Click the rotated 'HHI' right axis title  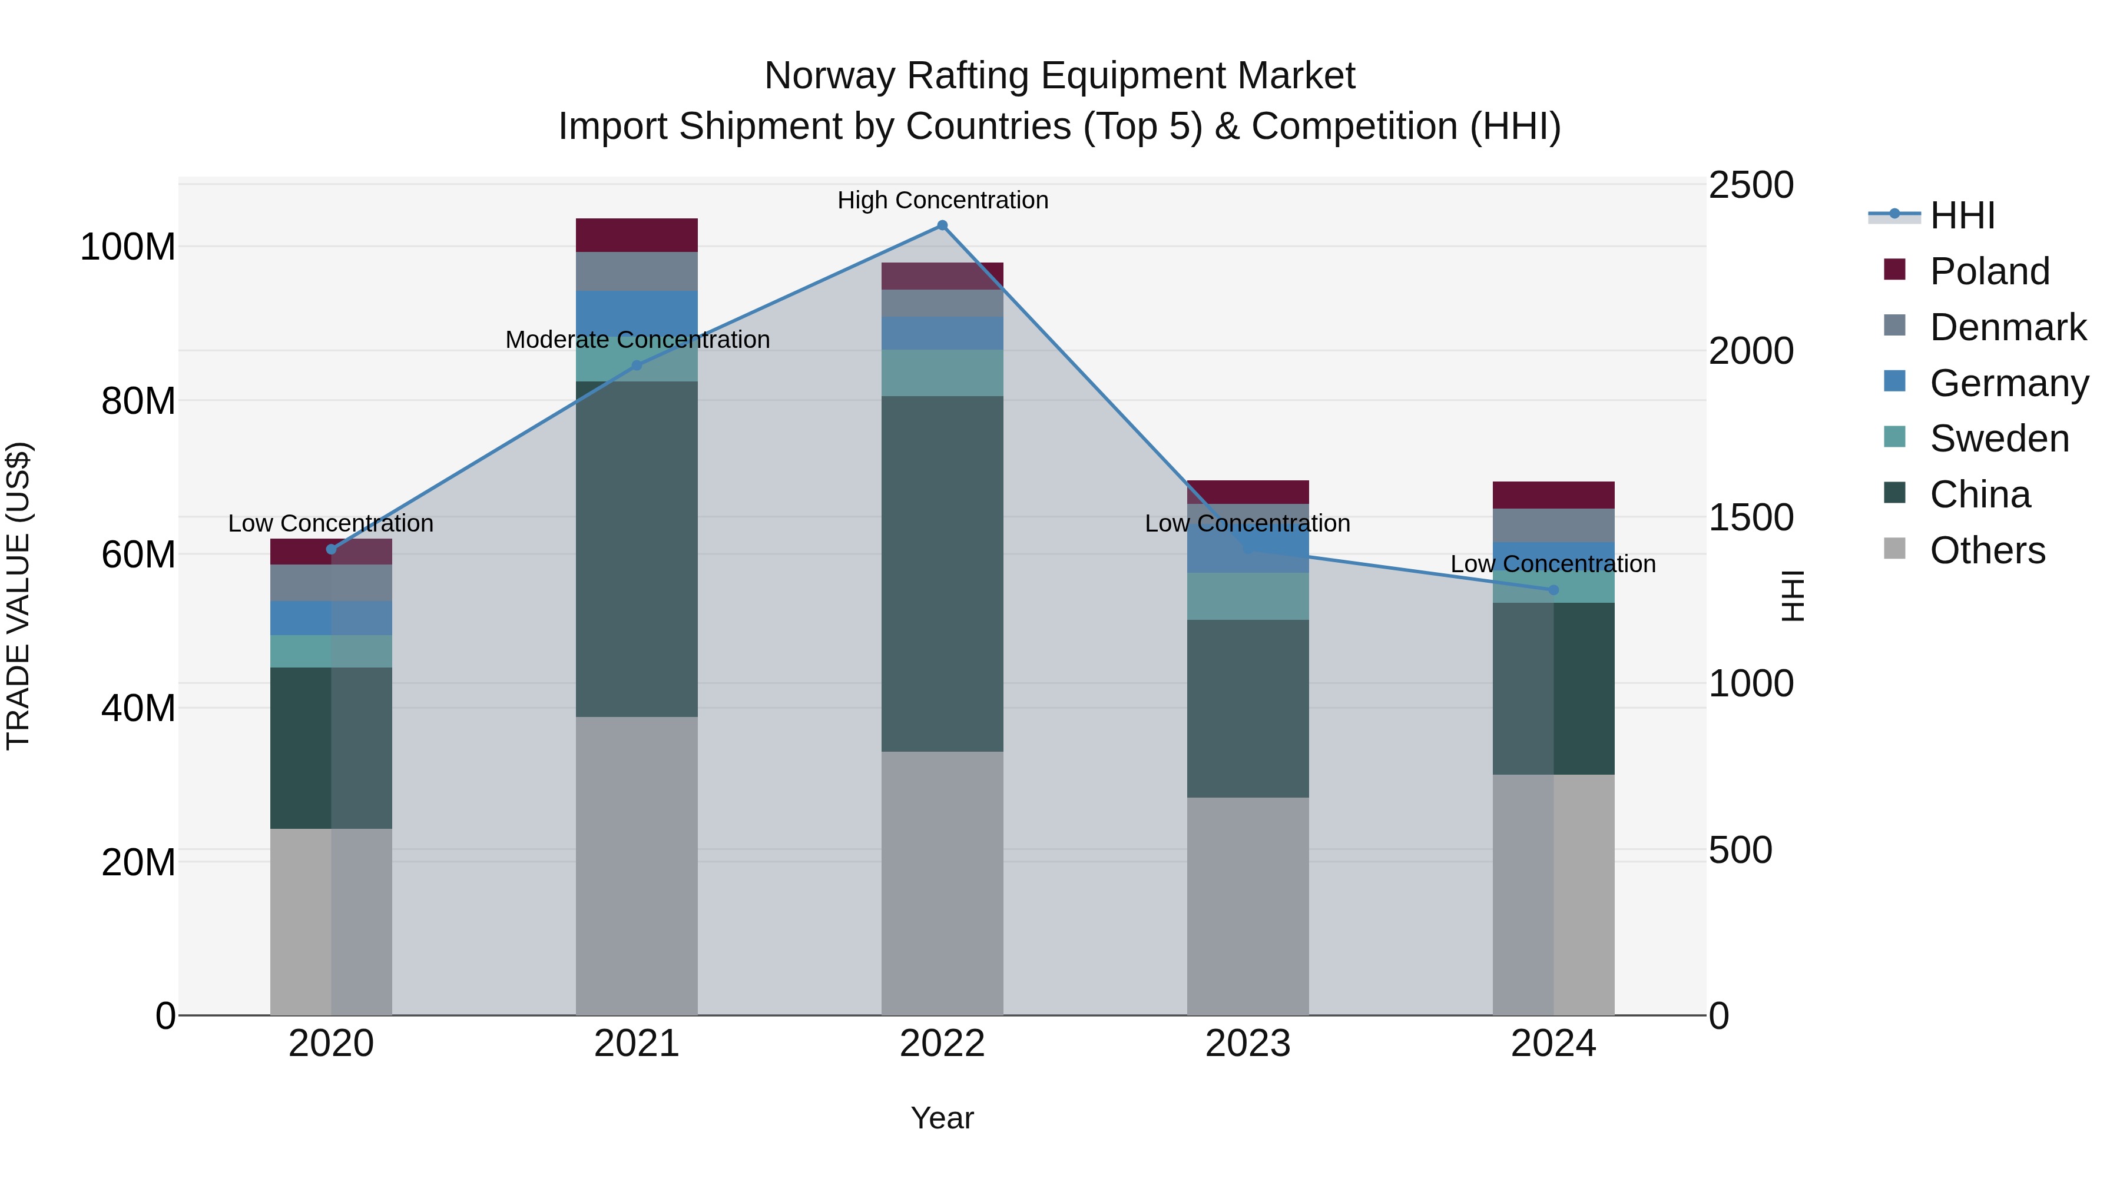(x=1793, y=596)
